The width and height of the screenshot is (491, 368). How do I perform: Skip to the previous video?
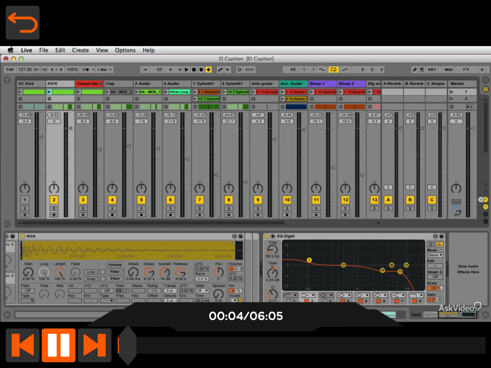tap(23, 345)
